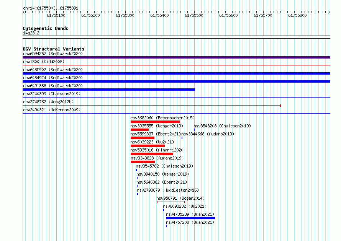341x241 pixels.
Task: Open nsv3344668 (Audano2019) label
Action: click(208, 134)
